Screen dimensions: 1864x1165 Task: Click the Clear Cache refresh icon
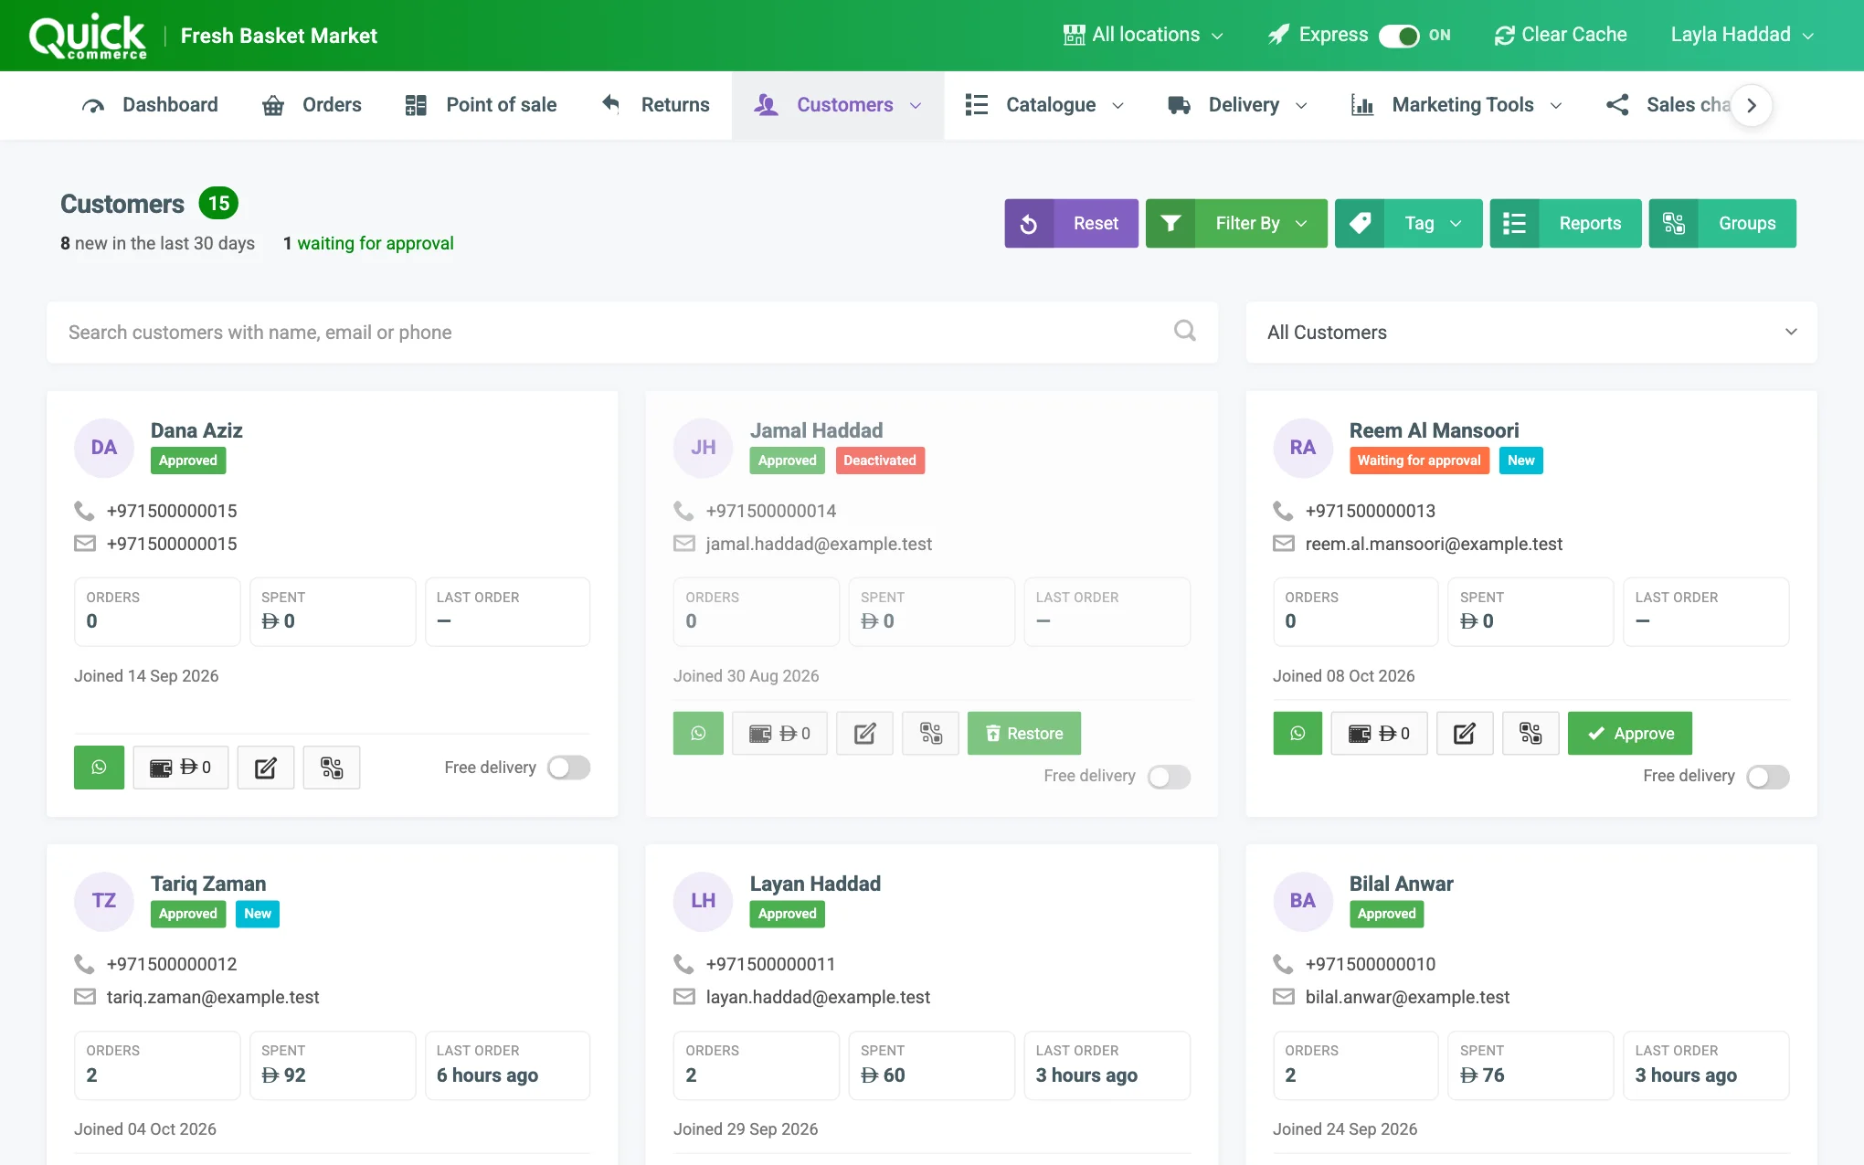tap(1504, 36)
